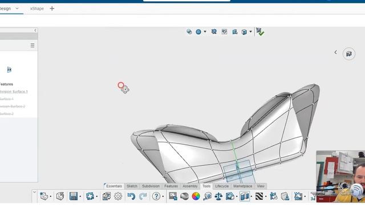Click the view camera icon in top toolbar
This screenshot has height=205, width=365.
coord(214,32)
